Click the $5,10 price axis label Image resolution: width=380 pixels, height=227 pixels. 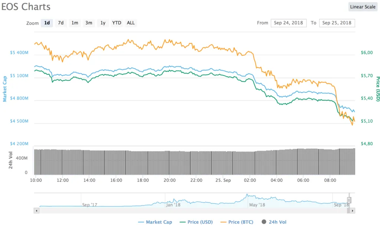pos(367,121)
